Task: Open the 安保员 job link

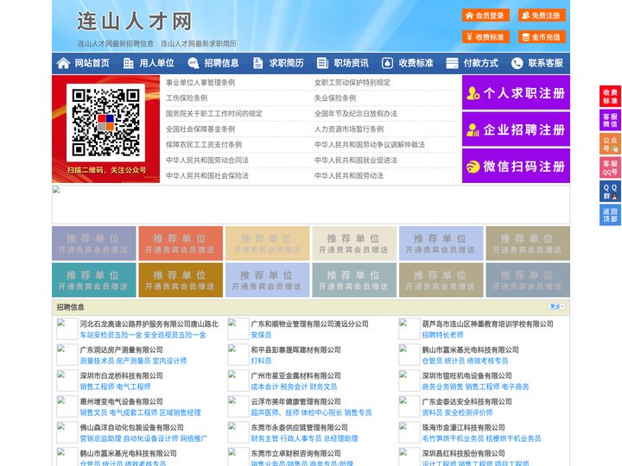Action: click(261, 335)
